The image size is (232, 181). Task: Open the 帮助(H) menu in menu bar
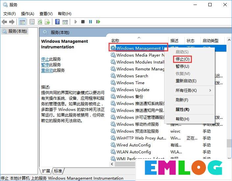tap(64, 14)
